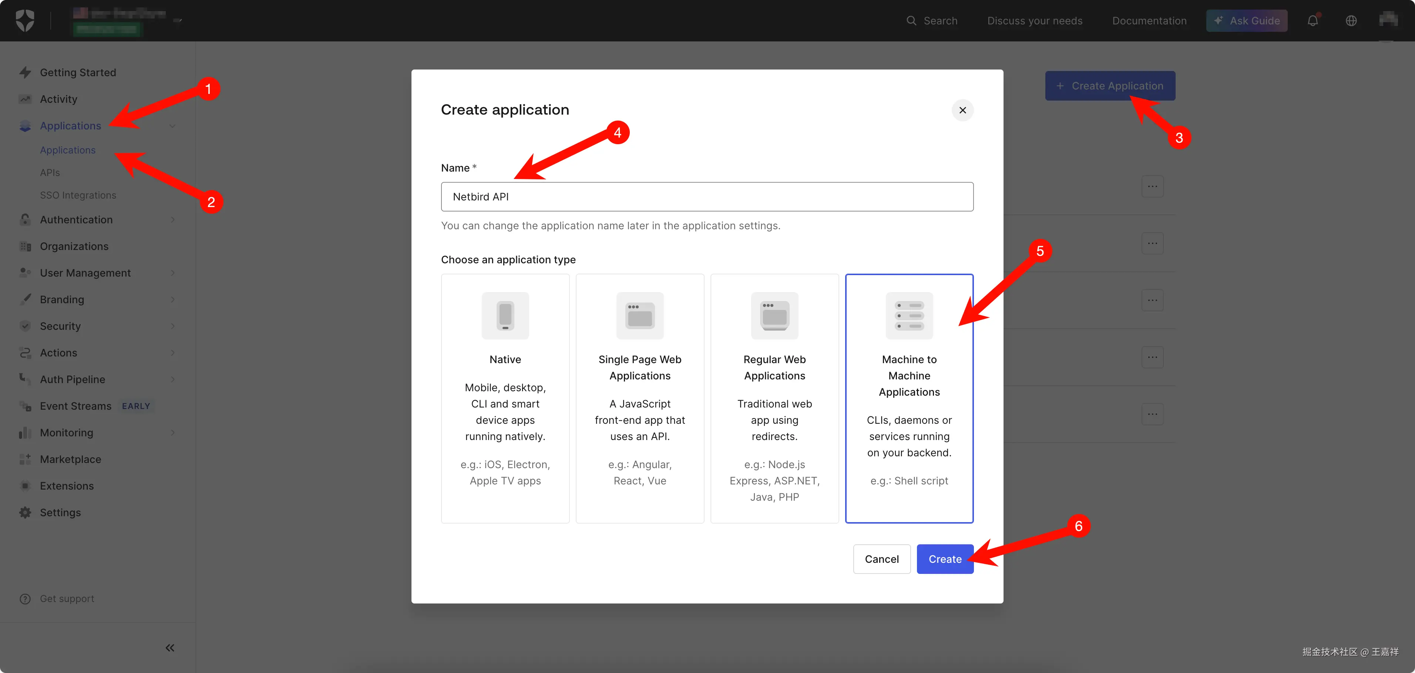Click the Auth0 shield logo

(25, 20)
